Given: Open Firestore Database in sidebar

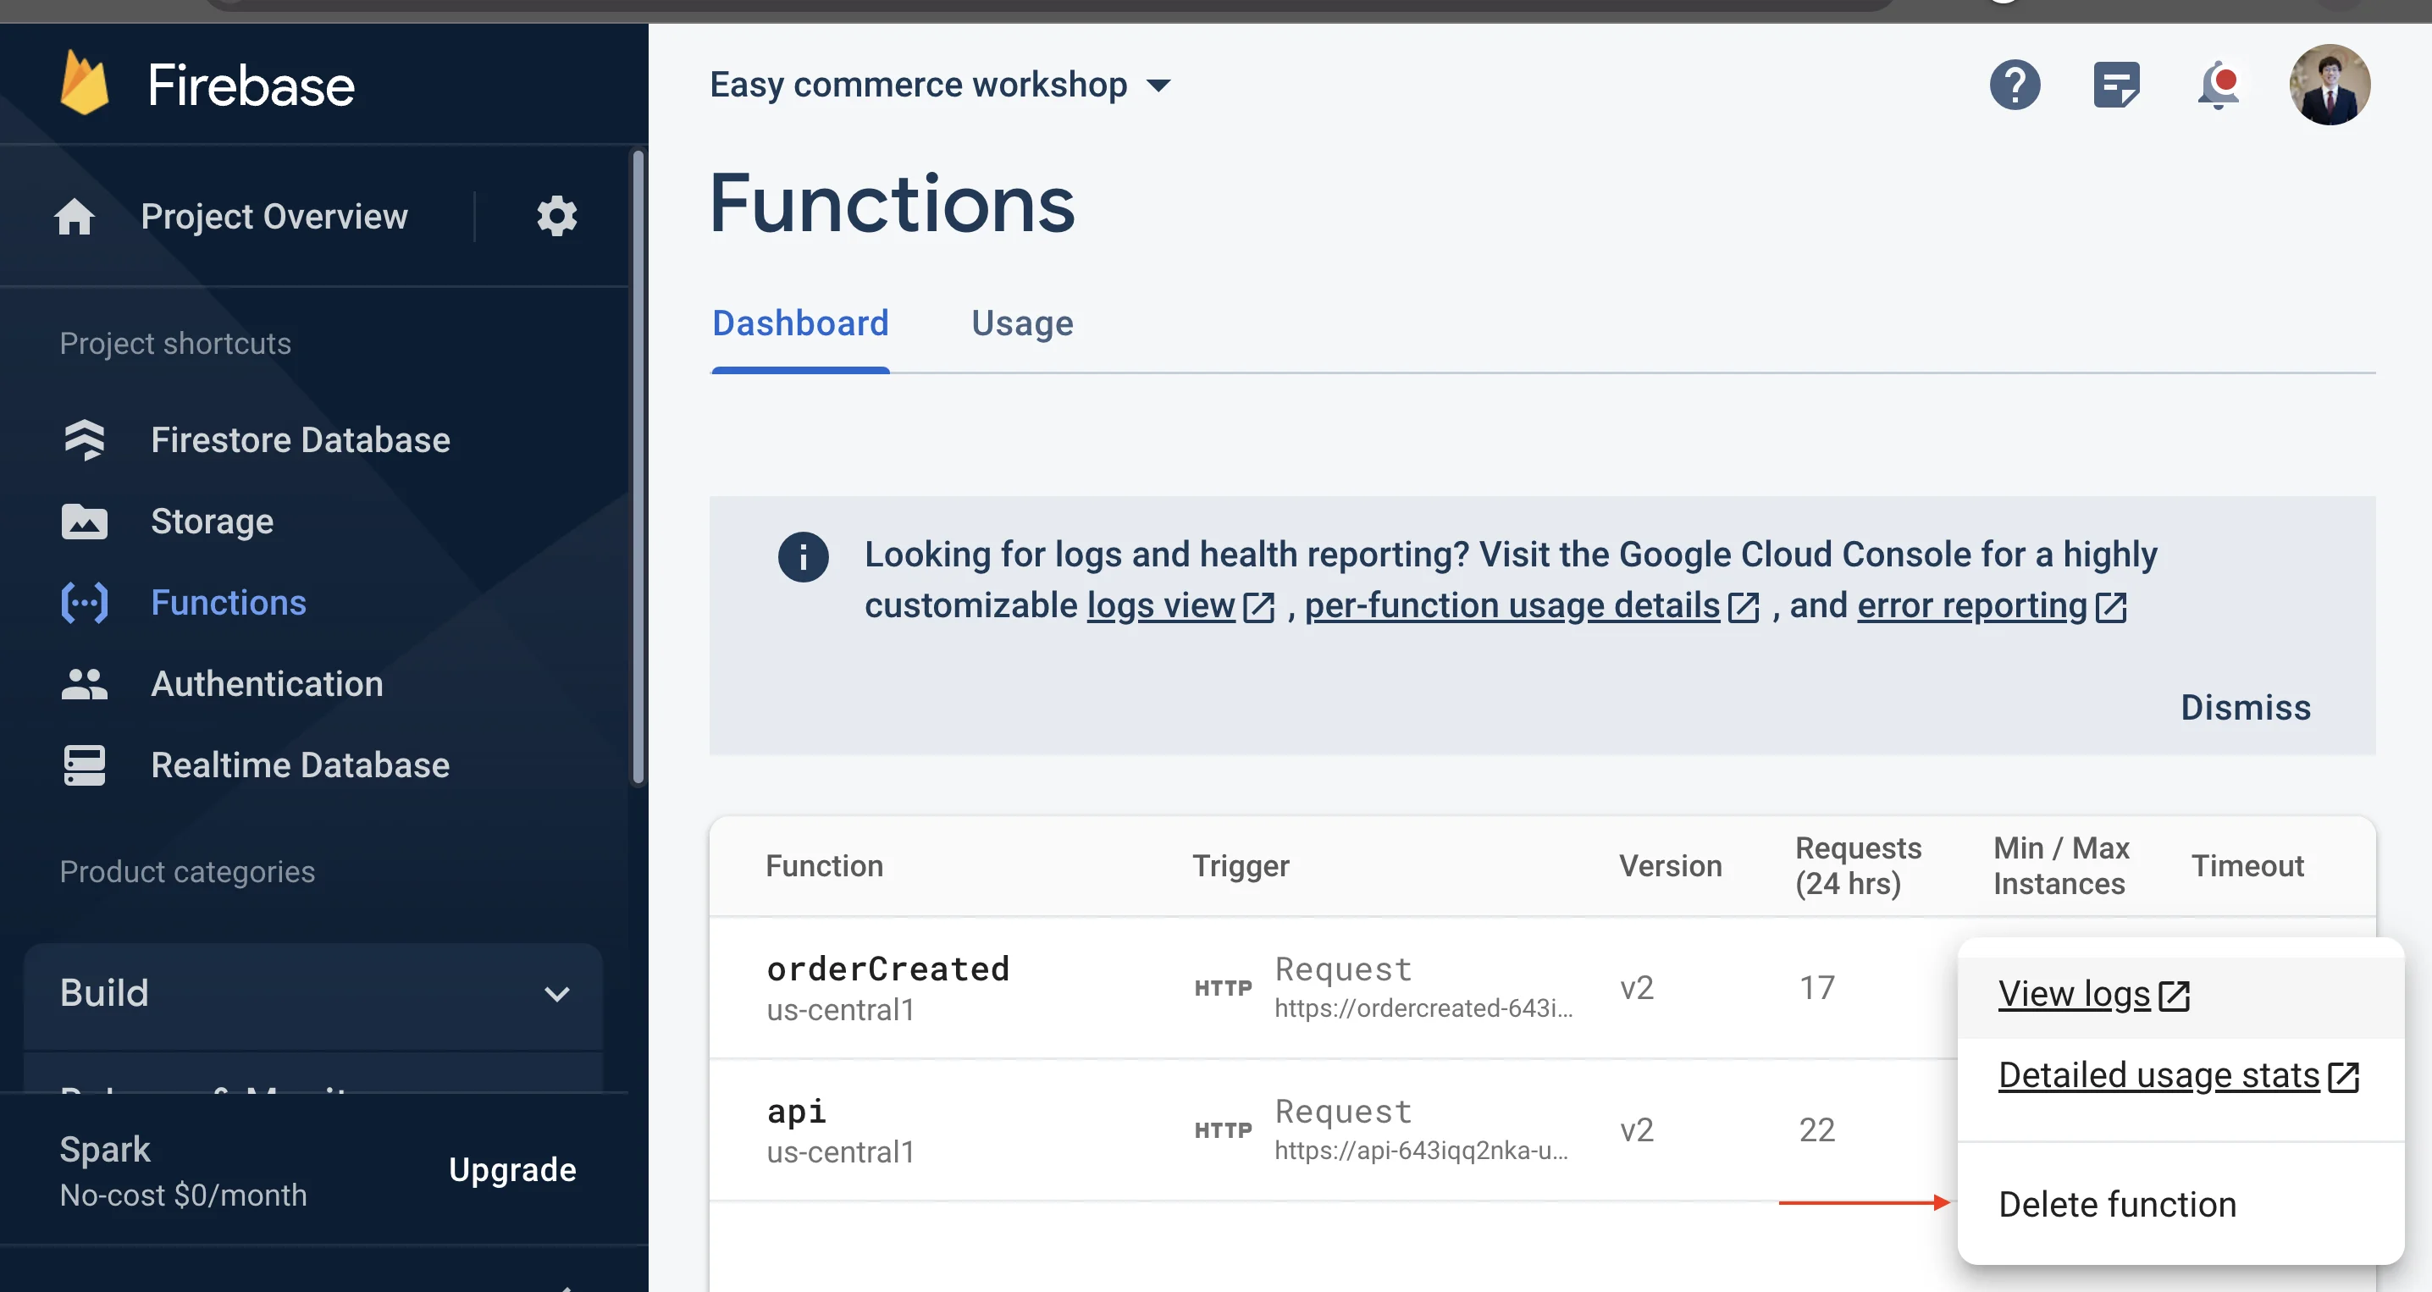Looking at the screenshot, I should [301, 439].
